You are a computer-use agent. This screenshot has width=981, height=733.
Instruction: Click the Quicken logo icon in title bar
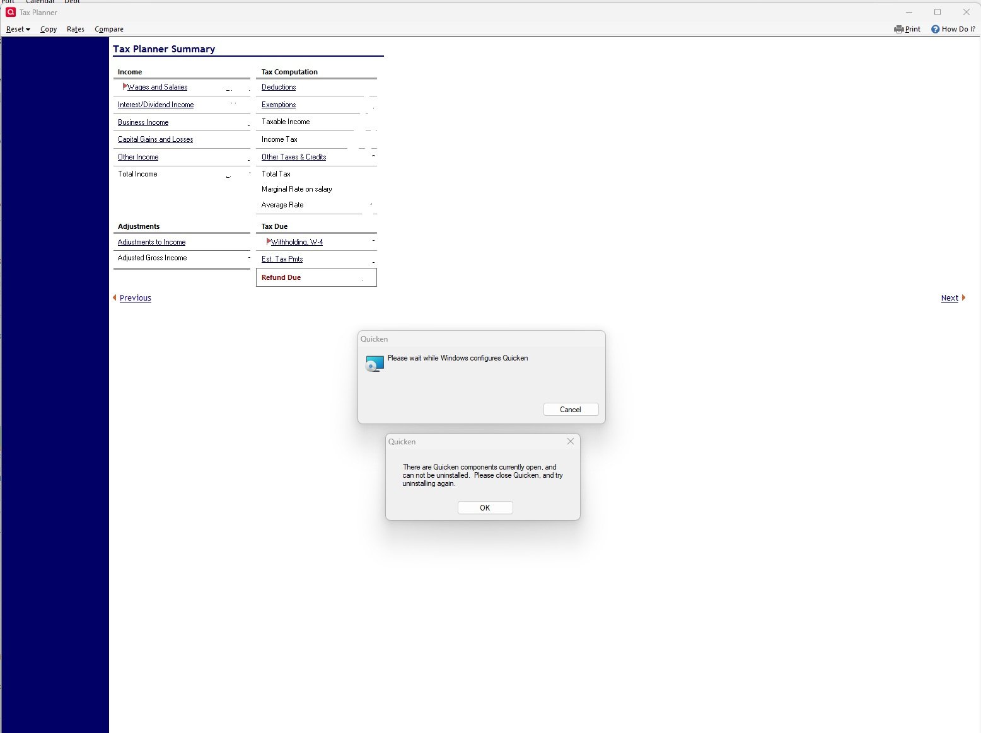(x=10, y=12)
